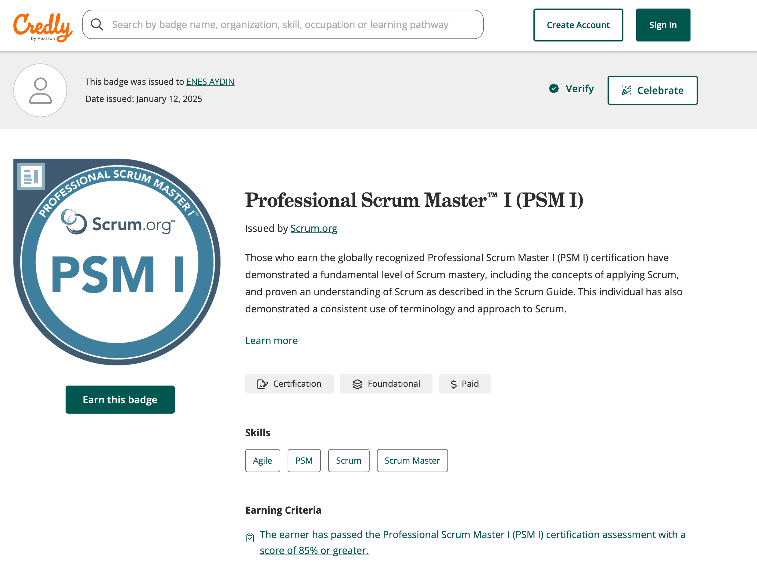Viewport: 757px width, 571px height.
Task: Click the confetti party popper icon
Action: click(x=626, y=90)
